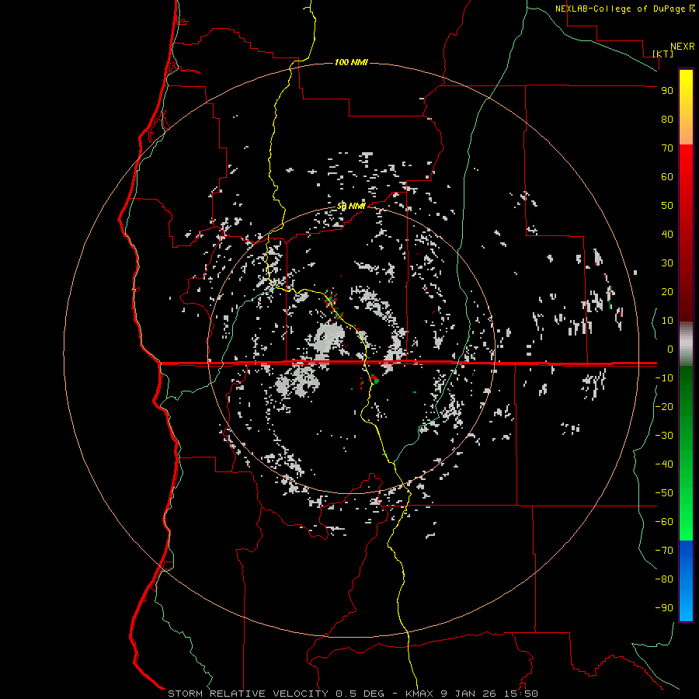Click "STORM RELATIVE VELOCITY" in the footer caption
Screen dimensions: 699x699
tap(249, 694)
